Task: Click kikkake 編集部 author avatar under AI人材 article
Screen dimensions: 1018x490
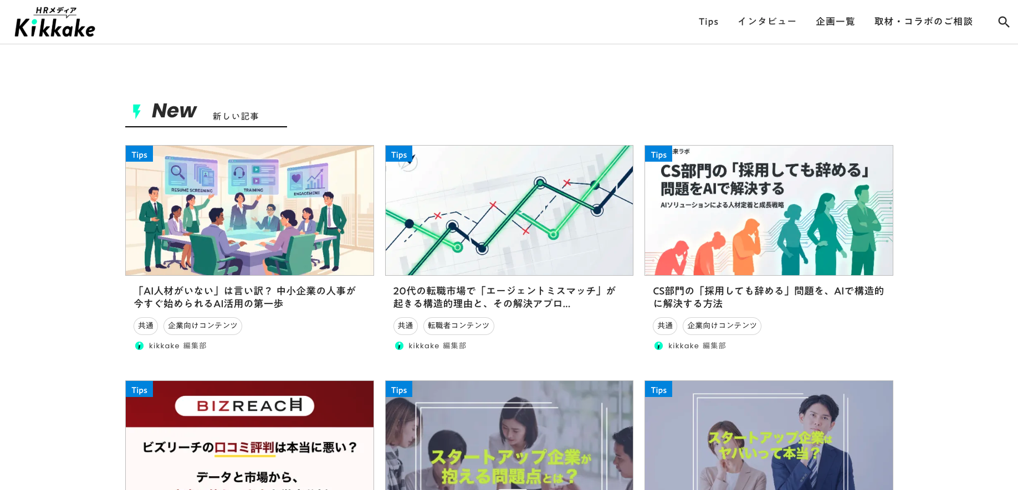Action: 139,345
